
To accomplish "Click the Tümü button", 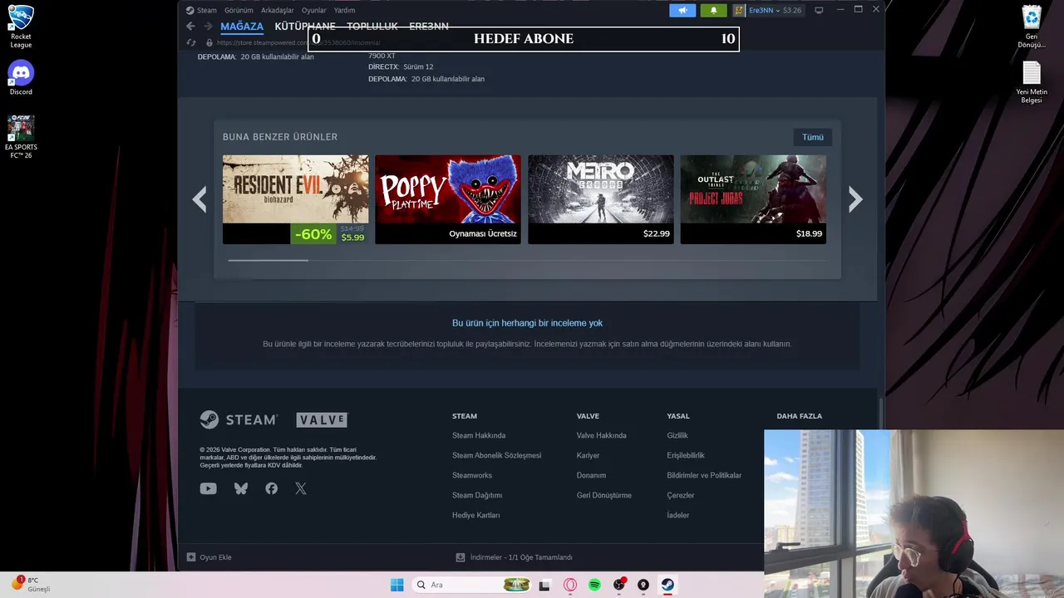I will (x=813, y=137).
